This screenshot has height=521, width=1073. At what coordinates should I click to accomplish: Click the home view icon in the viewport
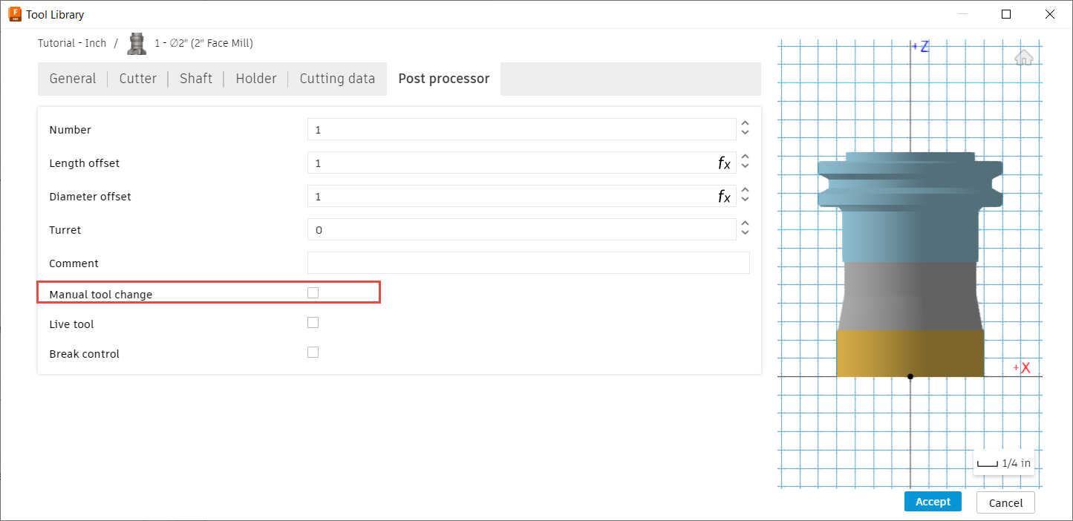pos(1023,56)
